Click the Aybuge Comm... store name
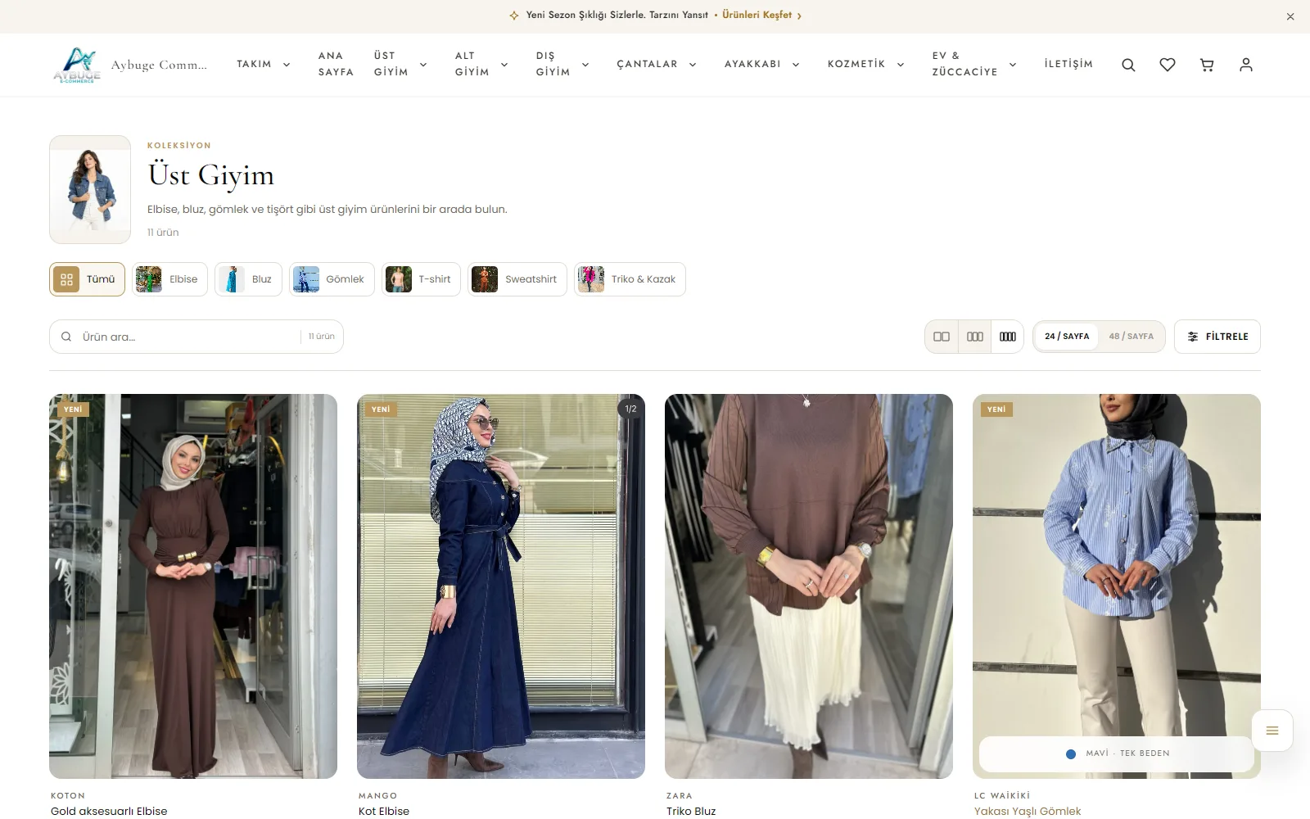The width and height of the screenshot is (1310, 819). pos(159,65)
